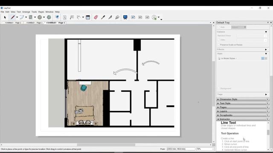Select the Dimension tool
The image size is (273, 153).
point(78,17)
